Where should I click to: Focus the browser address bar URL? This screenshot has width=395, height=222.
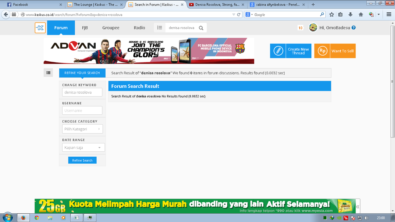click(128, 14)
